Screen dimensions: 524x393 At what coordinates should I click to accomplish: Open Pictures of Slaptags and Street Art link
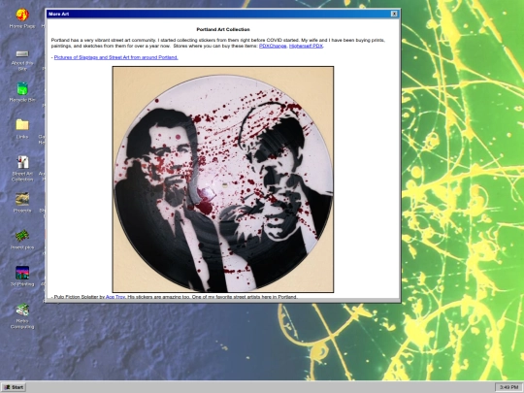tap(116, 57)
